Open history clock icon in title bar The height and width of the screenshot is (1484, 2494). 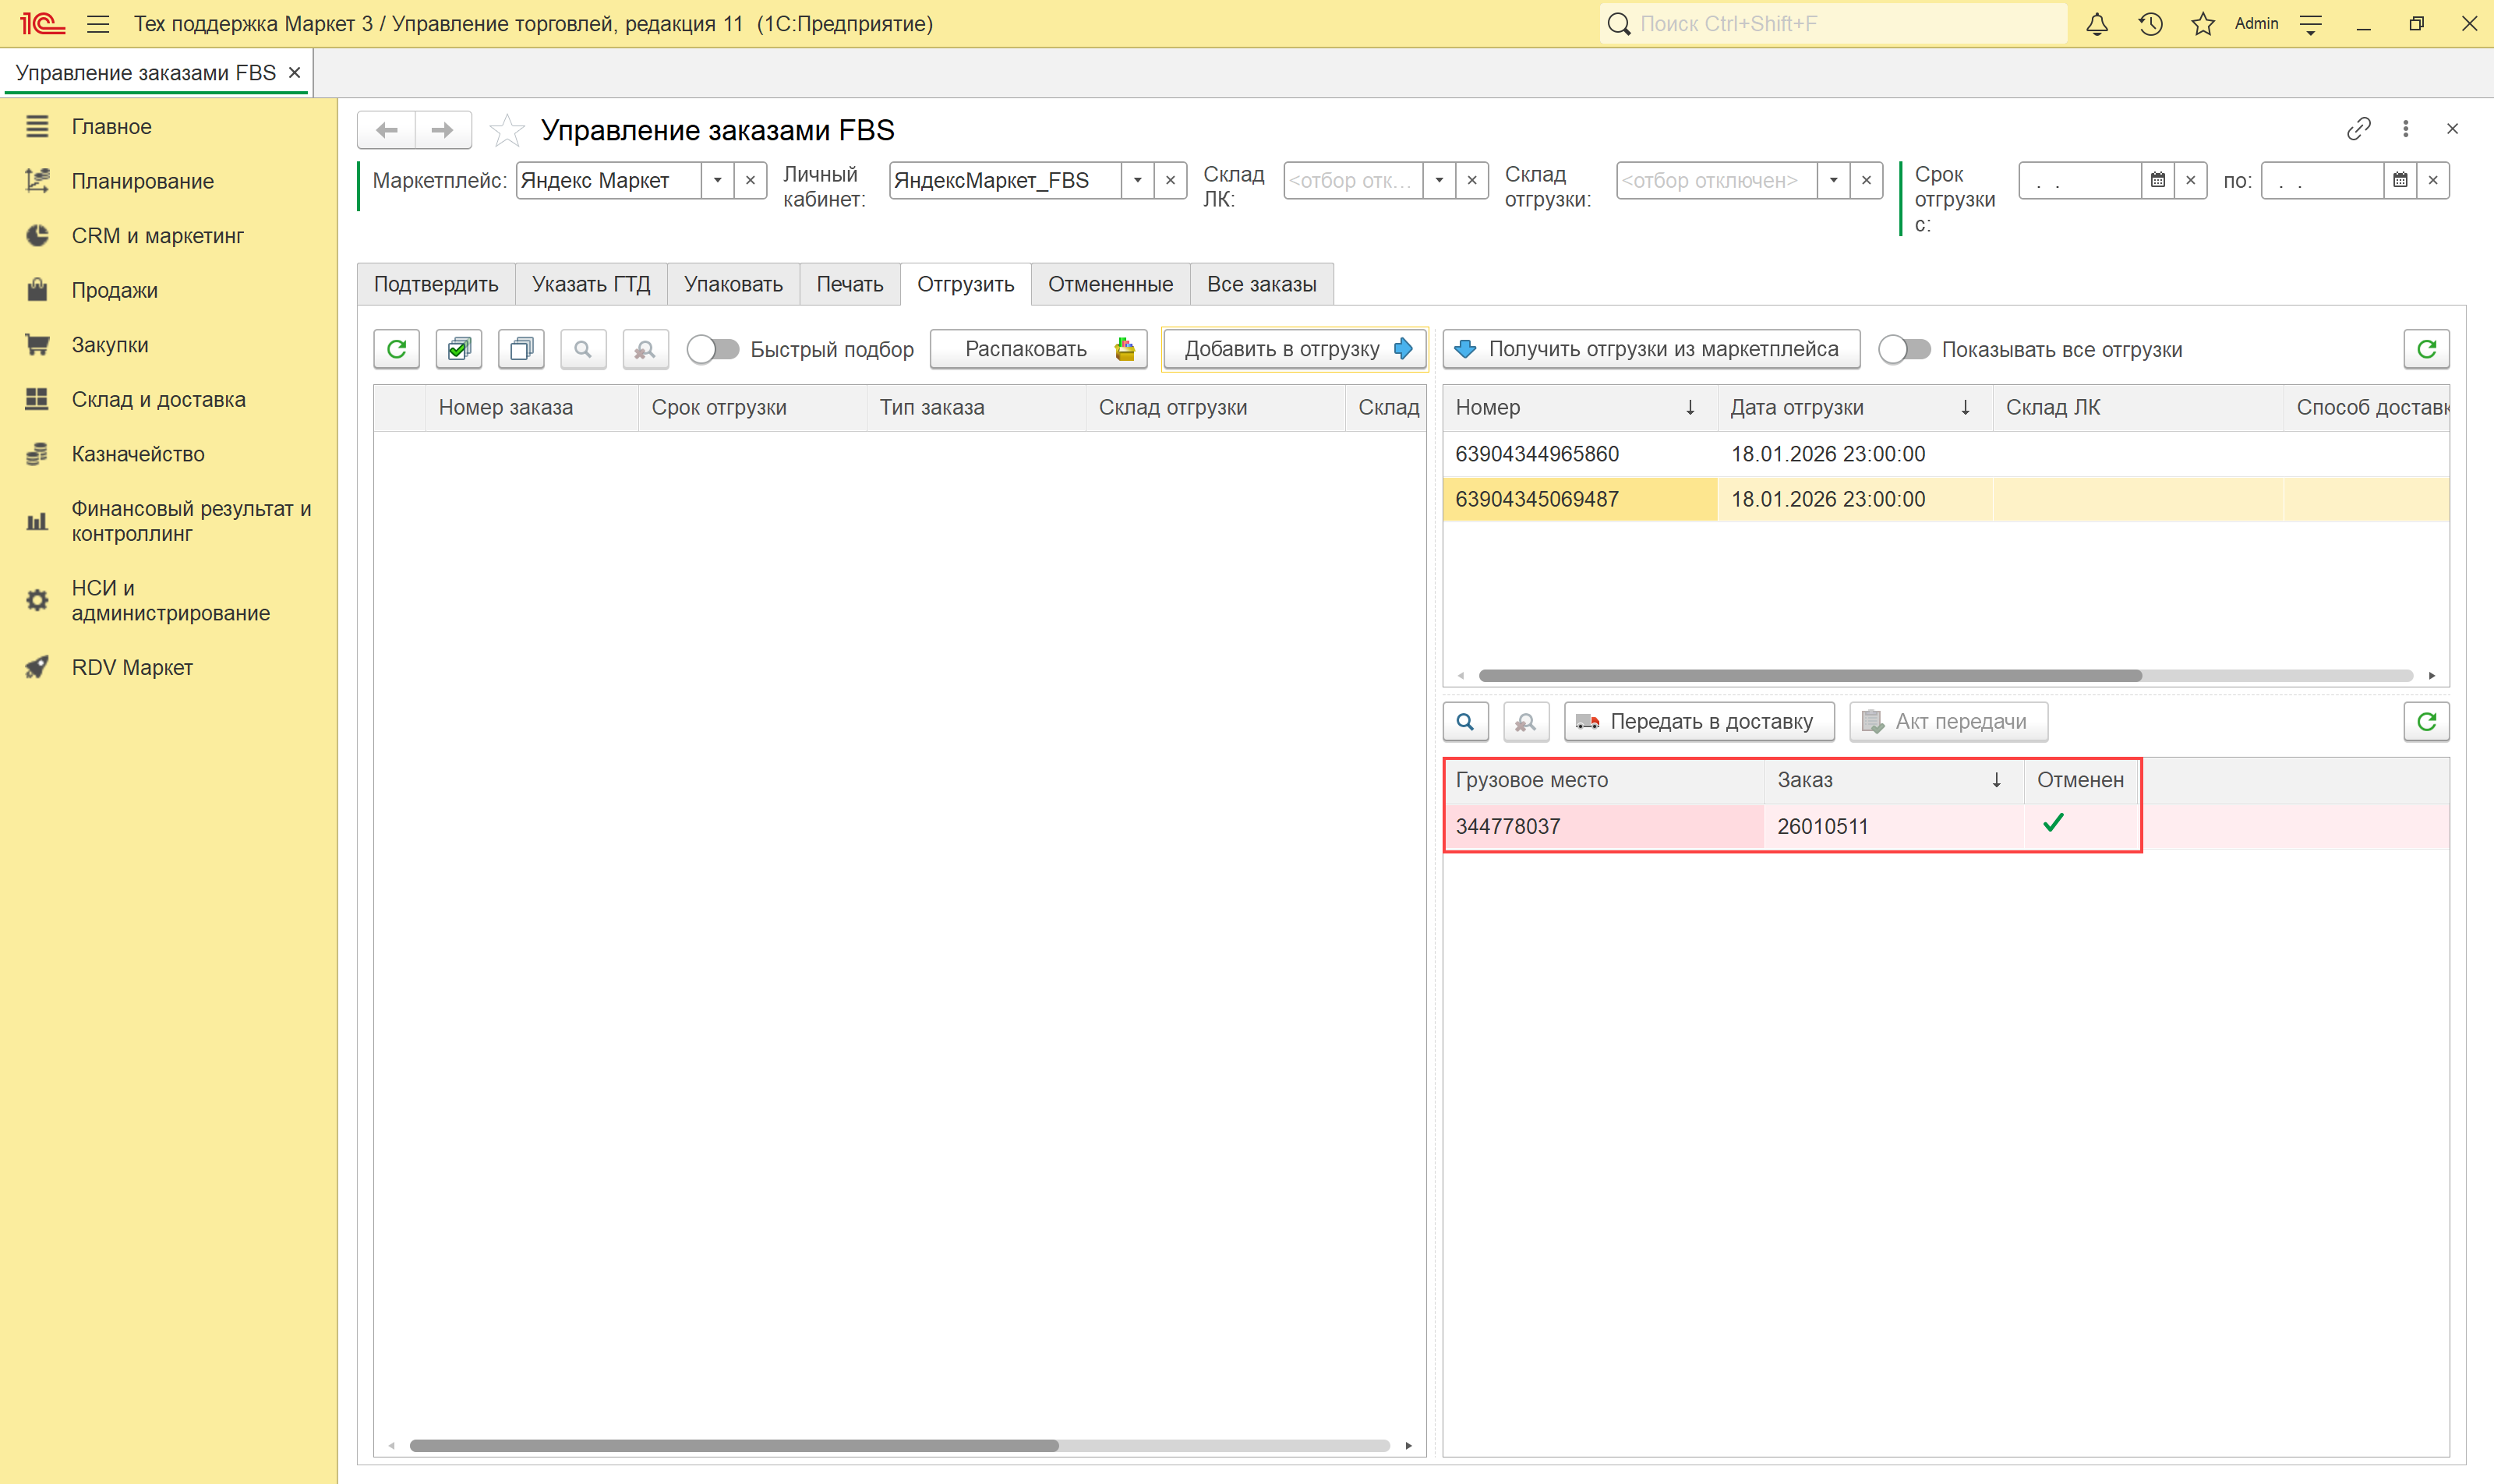pos(2150,24)
